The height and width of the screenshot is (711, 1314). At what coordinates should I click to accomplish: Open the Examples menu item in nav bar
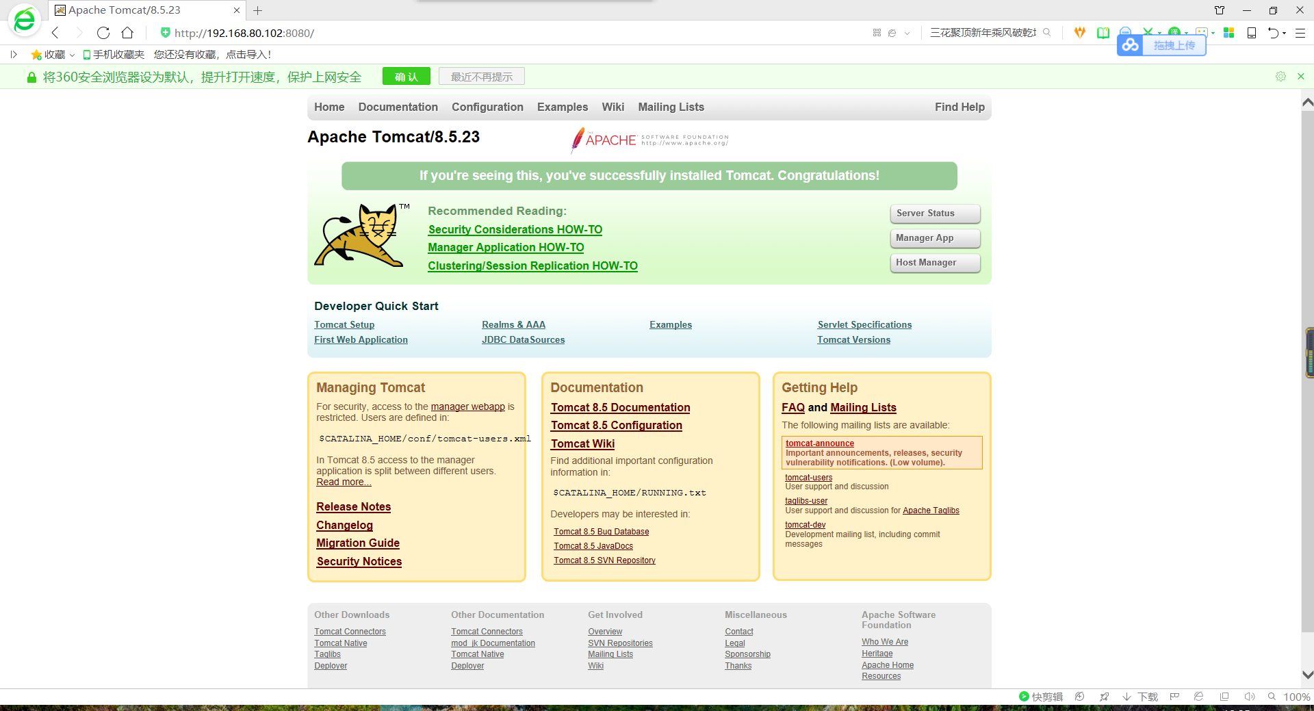pyautogui.click(x=563, y=107)
